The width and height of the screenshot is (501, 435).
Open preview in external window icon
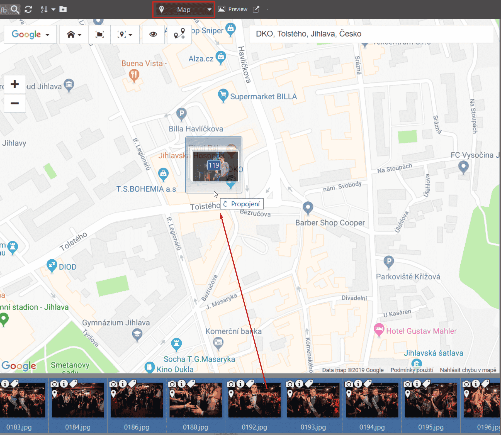coord(256,9)
